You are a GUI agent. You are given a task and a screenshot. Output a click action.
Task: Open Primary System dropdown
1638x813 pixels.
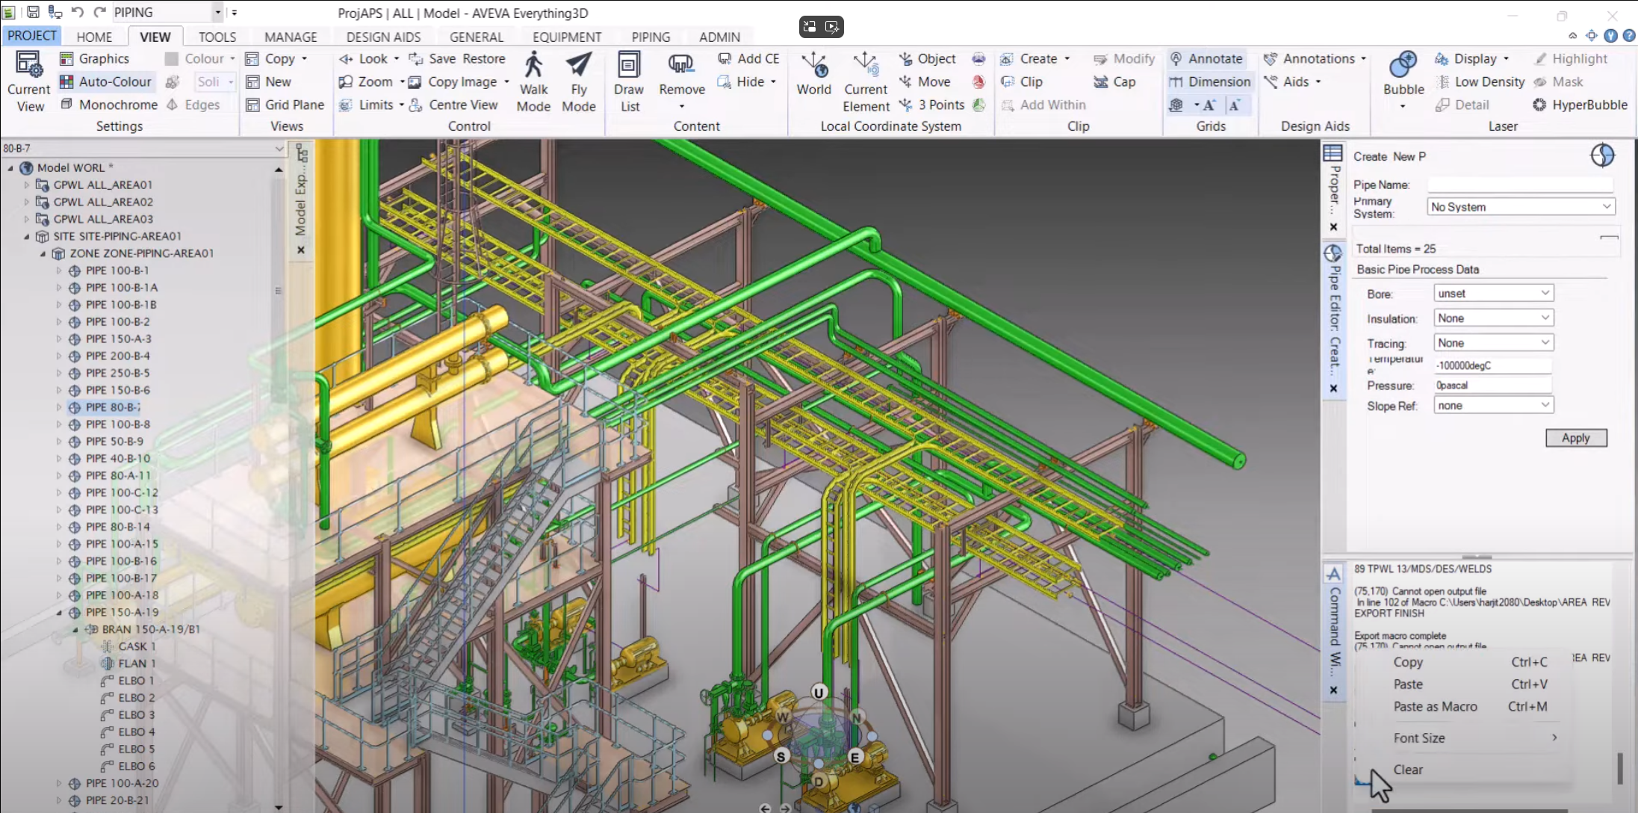click(x=1521, y=207)
